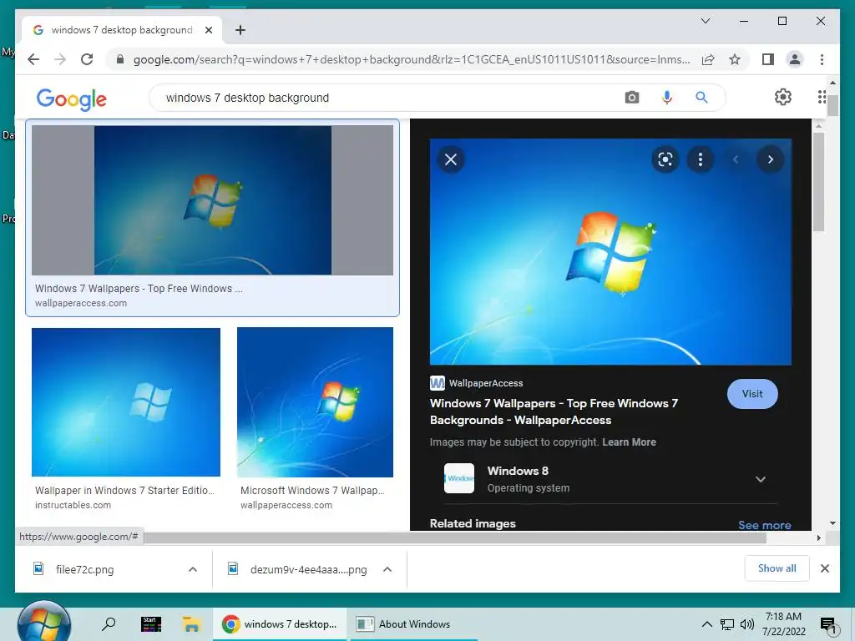
Task: Click the forward navigation arrow
Action: pos(60,59)
